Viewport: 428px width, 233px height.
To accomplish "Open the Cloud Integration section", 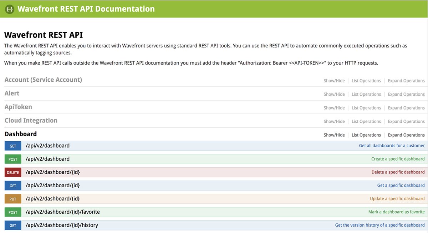I will coord(31,121).
